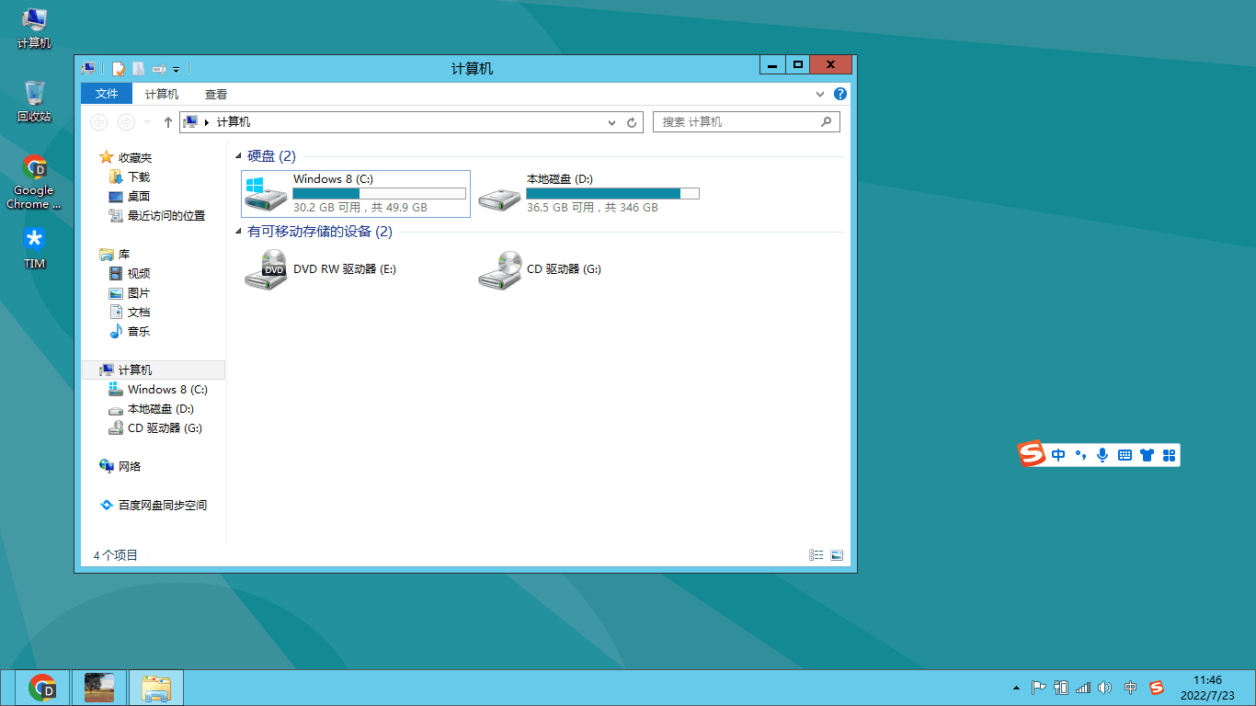The width and height of the screenshot is (1256, 706).
Task: Switch to details view in status bar
Action: pos(816,555)
